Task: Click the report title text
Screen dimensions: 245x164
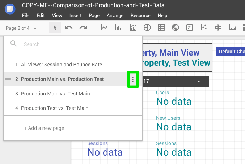Action: [93, 5]
